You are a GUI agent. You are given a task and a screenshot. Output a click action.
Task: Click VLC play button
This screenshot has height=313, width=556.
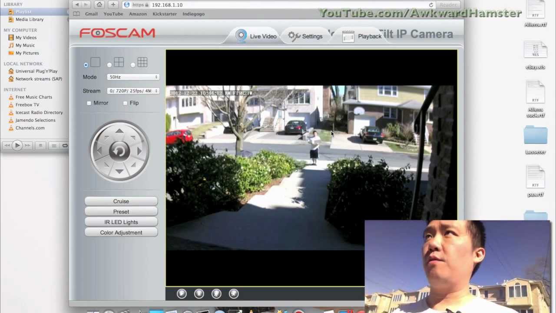[17, 145]
